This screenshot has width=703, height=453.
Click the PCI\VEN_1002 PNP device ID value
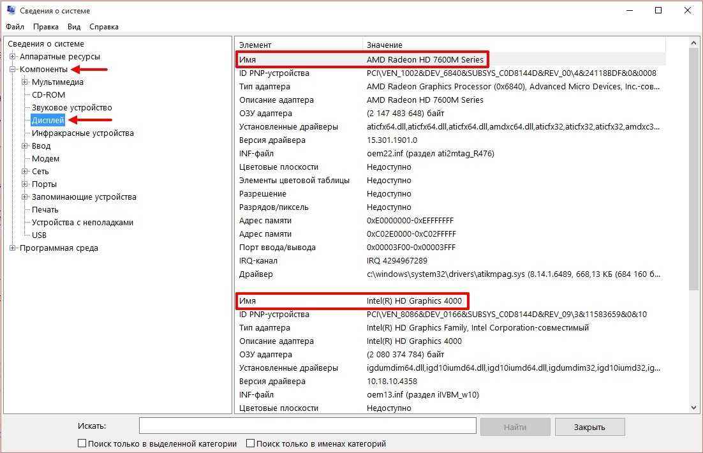pyautogui.click(x=511, y=73)
